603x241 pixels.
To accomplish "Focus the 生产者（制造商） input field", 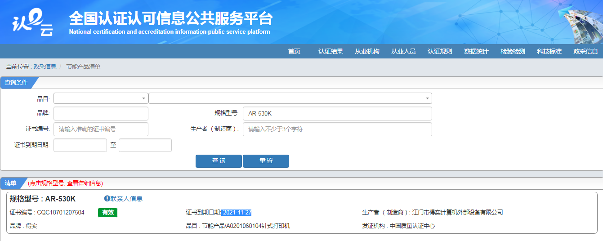I will point(337,129).
